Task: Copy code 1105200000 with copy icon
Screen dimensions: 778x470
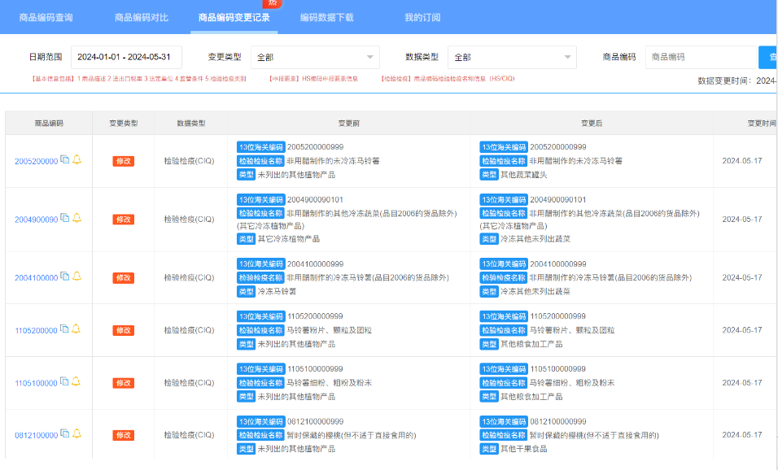Action: (64, 329)
